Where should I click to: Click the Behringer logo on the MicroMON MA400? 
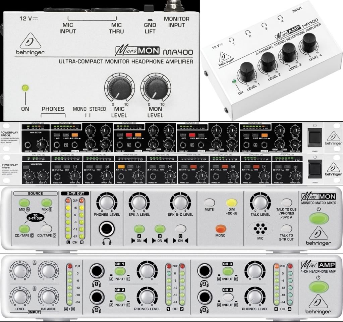coord(30,44)
